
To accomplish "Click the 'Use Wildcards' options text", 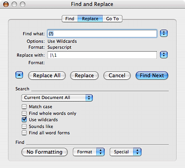I will (62, 41).
